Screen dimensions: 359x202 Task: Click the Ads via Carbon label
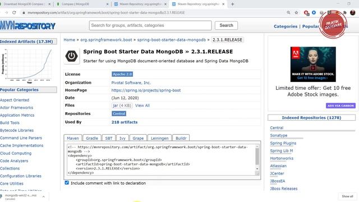[x=340, y=105]
